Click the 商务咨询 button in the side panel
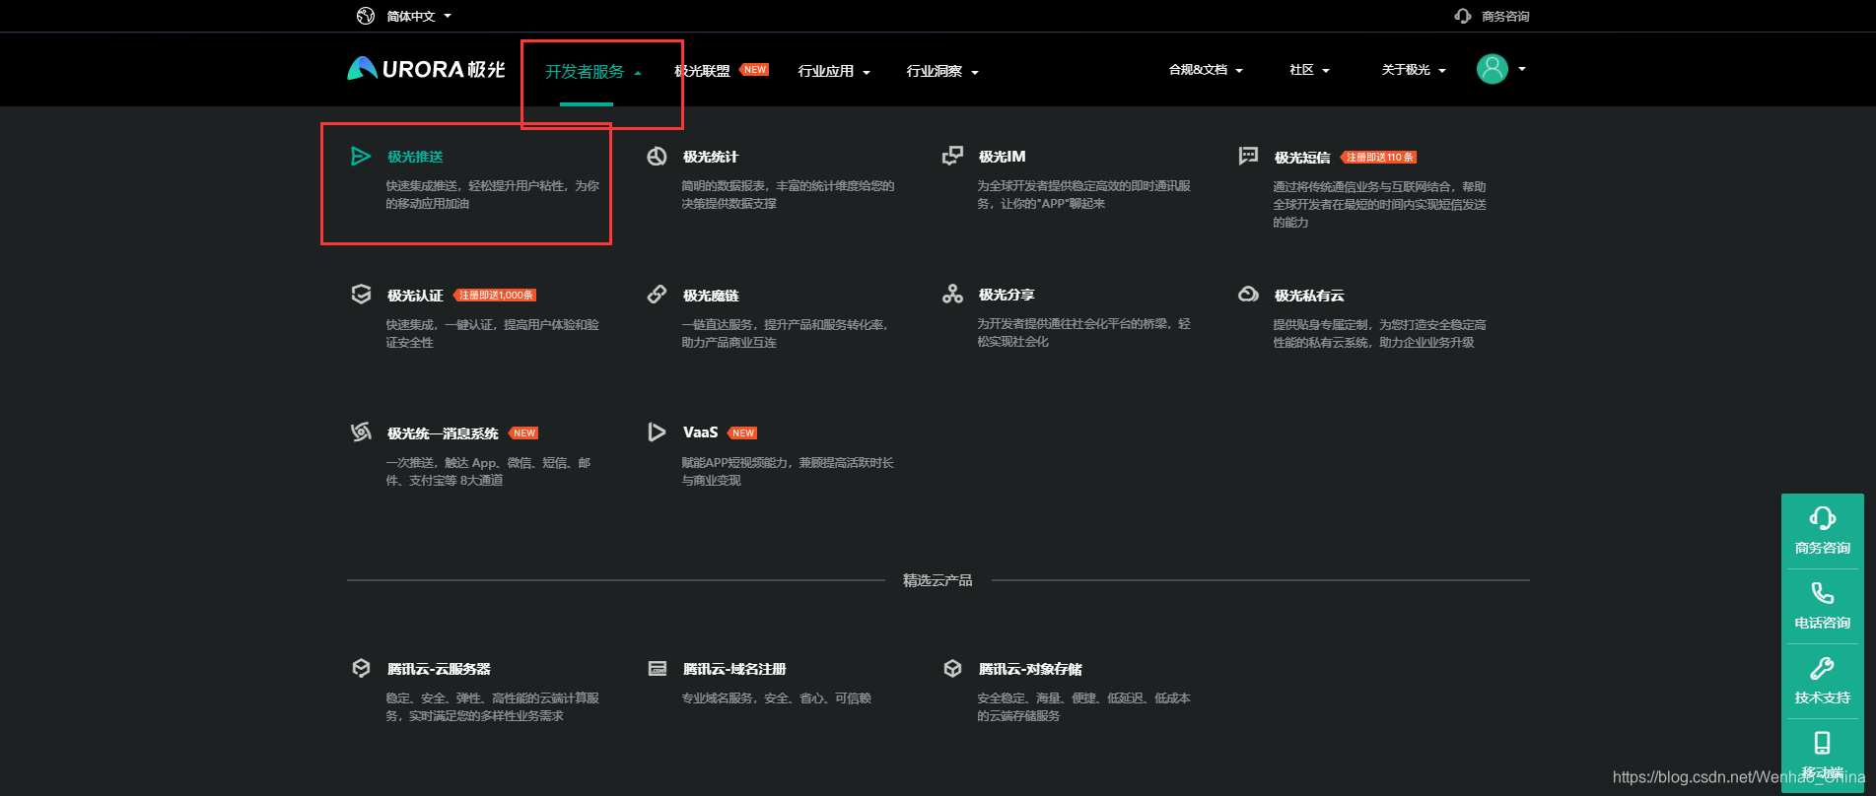This screenshot has height=796, width=1876. pyautogui.click(x=1822, y=531)
